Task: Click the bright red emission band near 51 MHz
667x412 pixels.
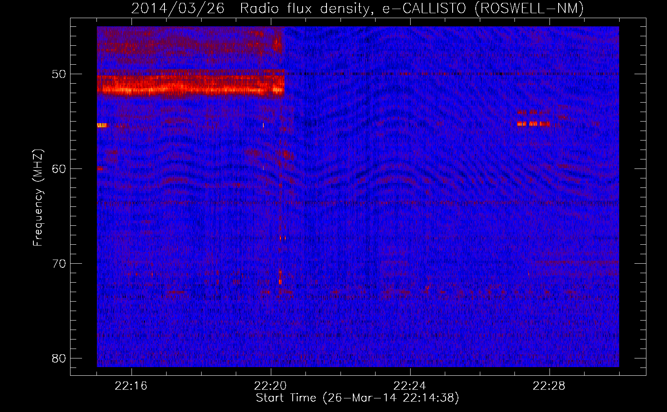Action: (190, 84)
